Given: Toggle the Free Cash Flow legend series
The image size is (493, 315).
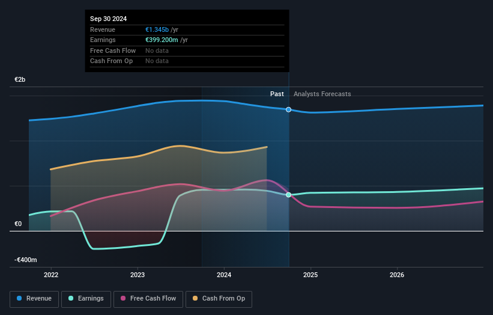Looking at the screenshot, I should (148, 299).
